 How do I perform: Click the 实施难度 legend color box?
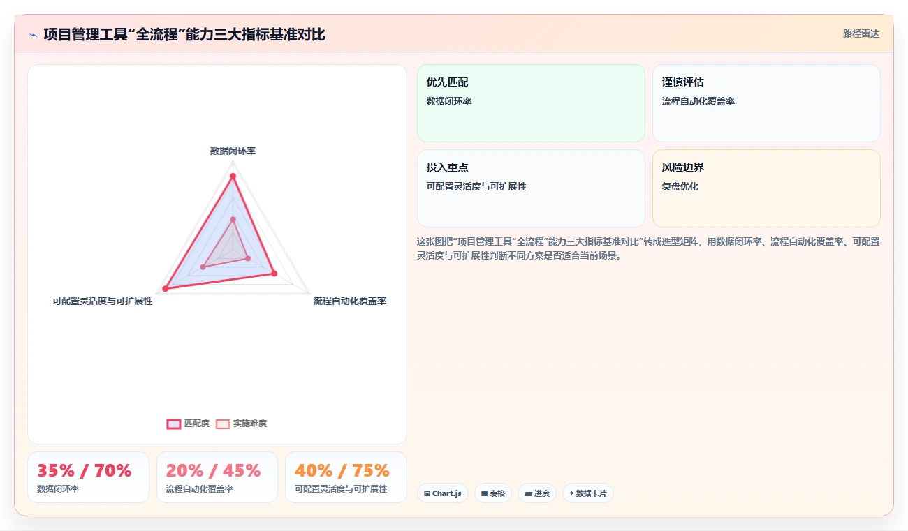tap(222, 424)
